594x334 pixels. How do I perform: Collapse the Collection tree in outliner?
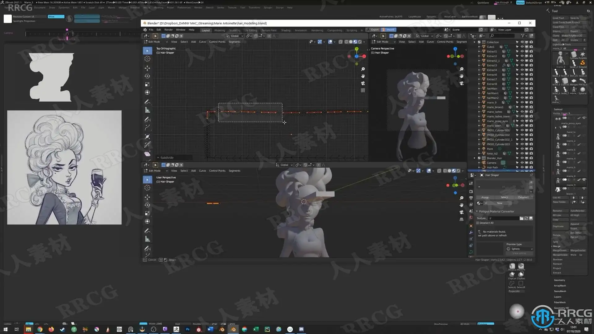point(475,42)
